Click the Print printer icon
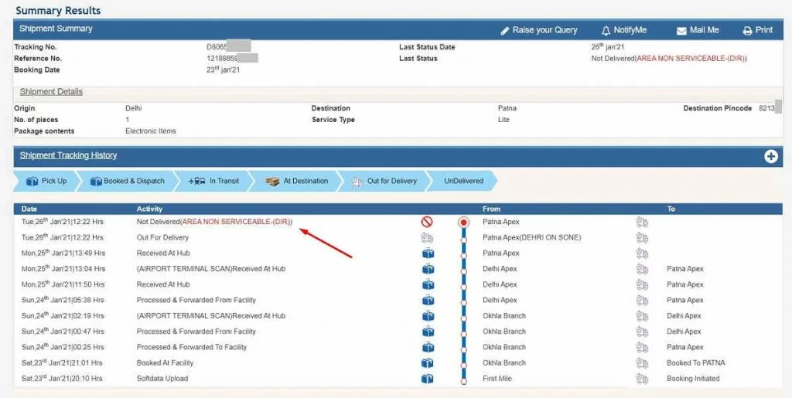This screenshot has height=398, width=792. coord(748,31)
